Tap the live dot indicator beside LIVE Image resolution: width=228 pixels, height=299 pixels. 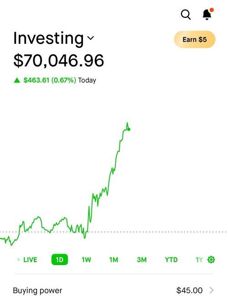pyautogui.click(x=18, y=260)
